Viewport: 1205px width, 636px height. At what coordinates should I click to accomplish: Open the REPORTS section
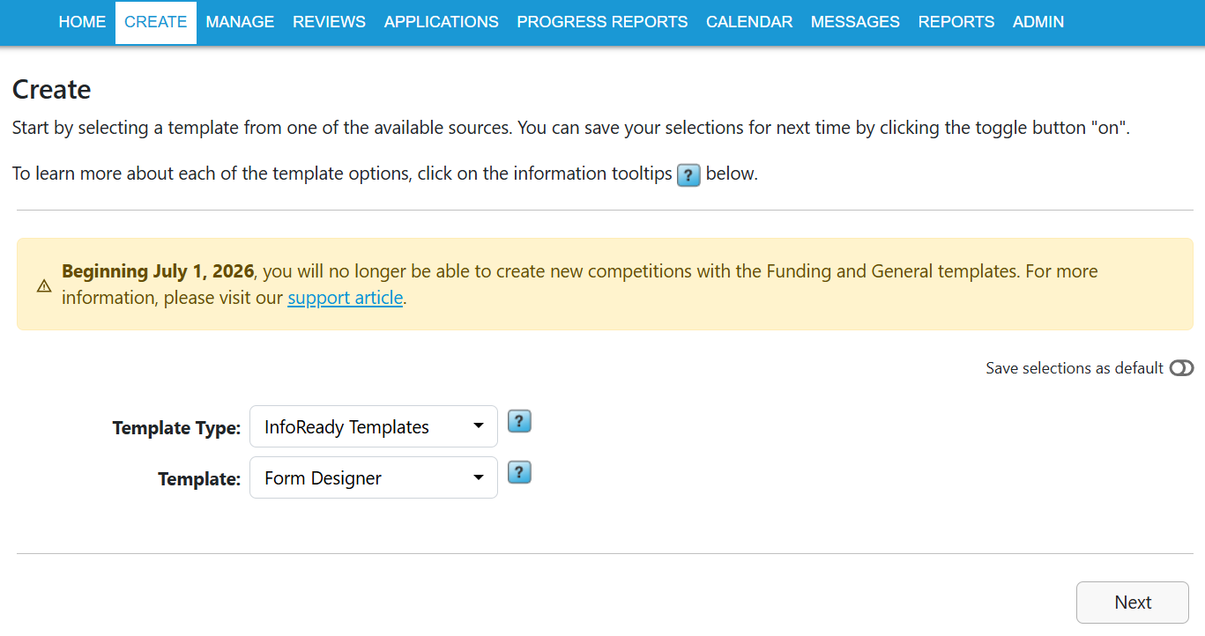click(x=956, y=22)
